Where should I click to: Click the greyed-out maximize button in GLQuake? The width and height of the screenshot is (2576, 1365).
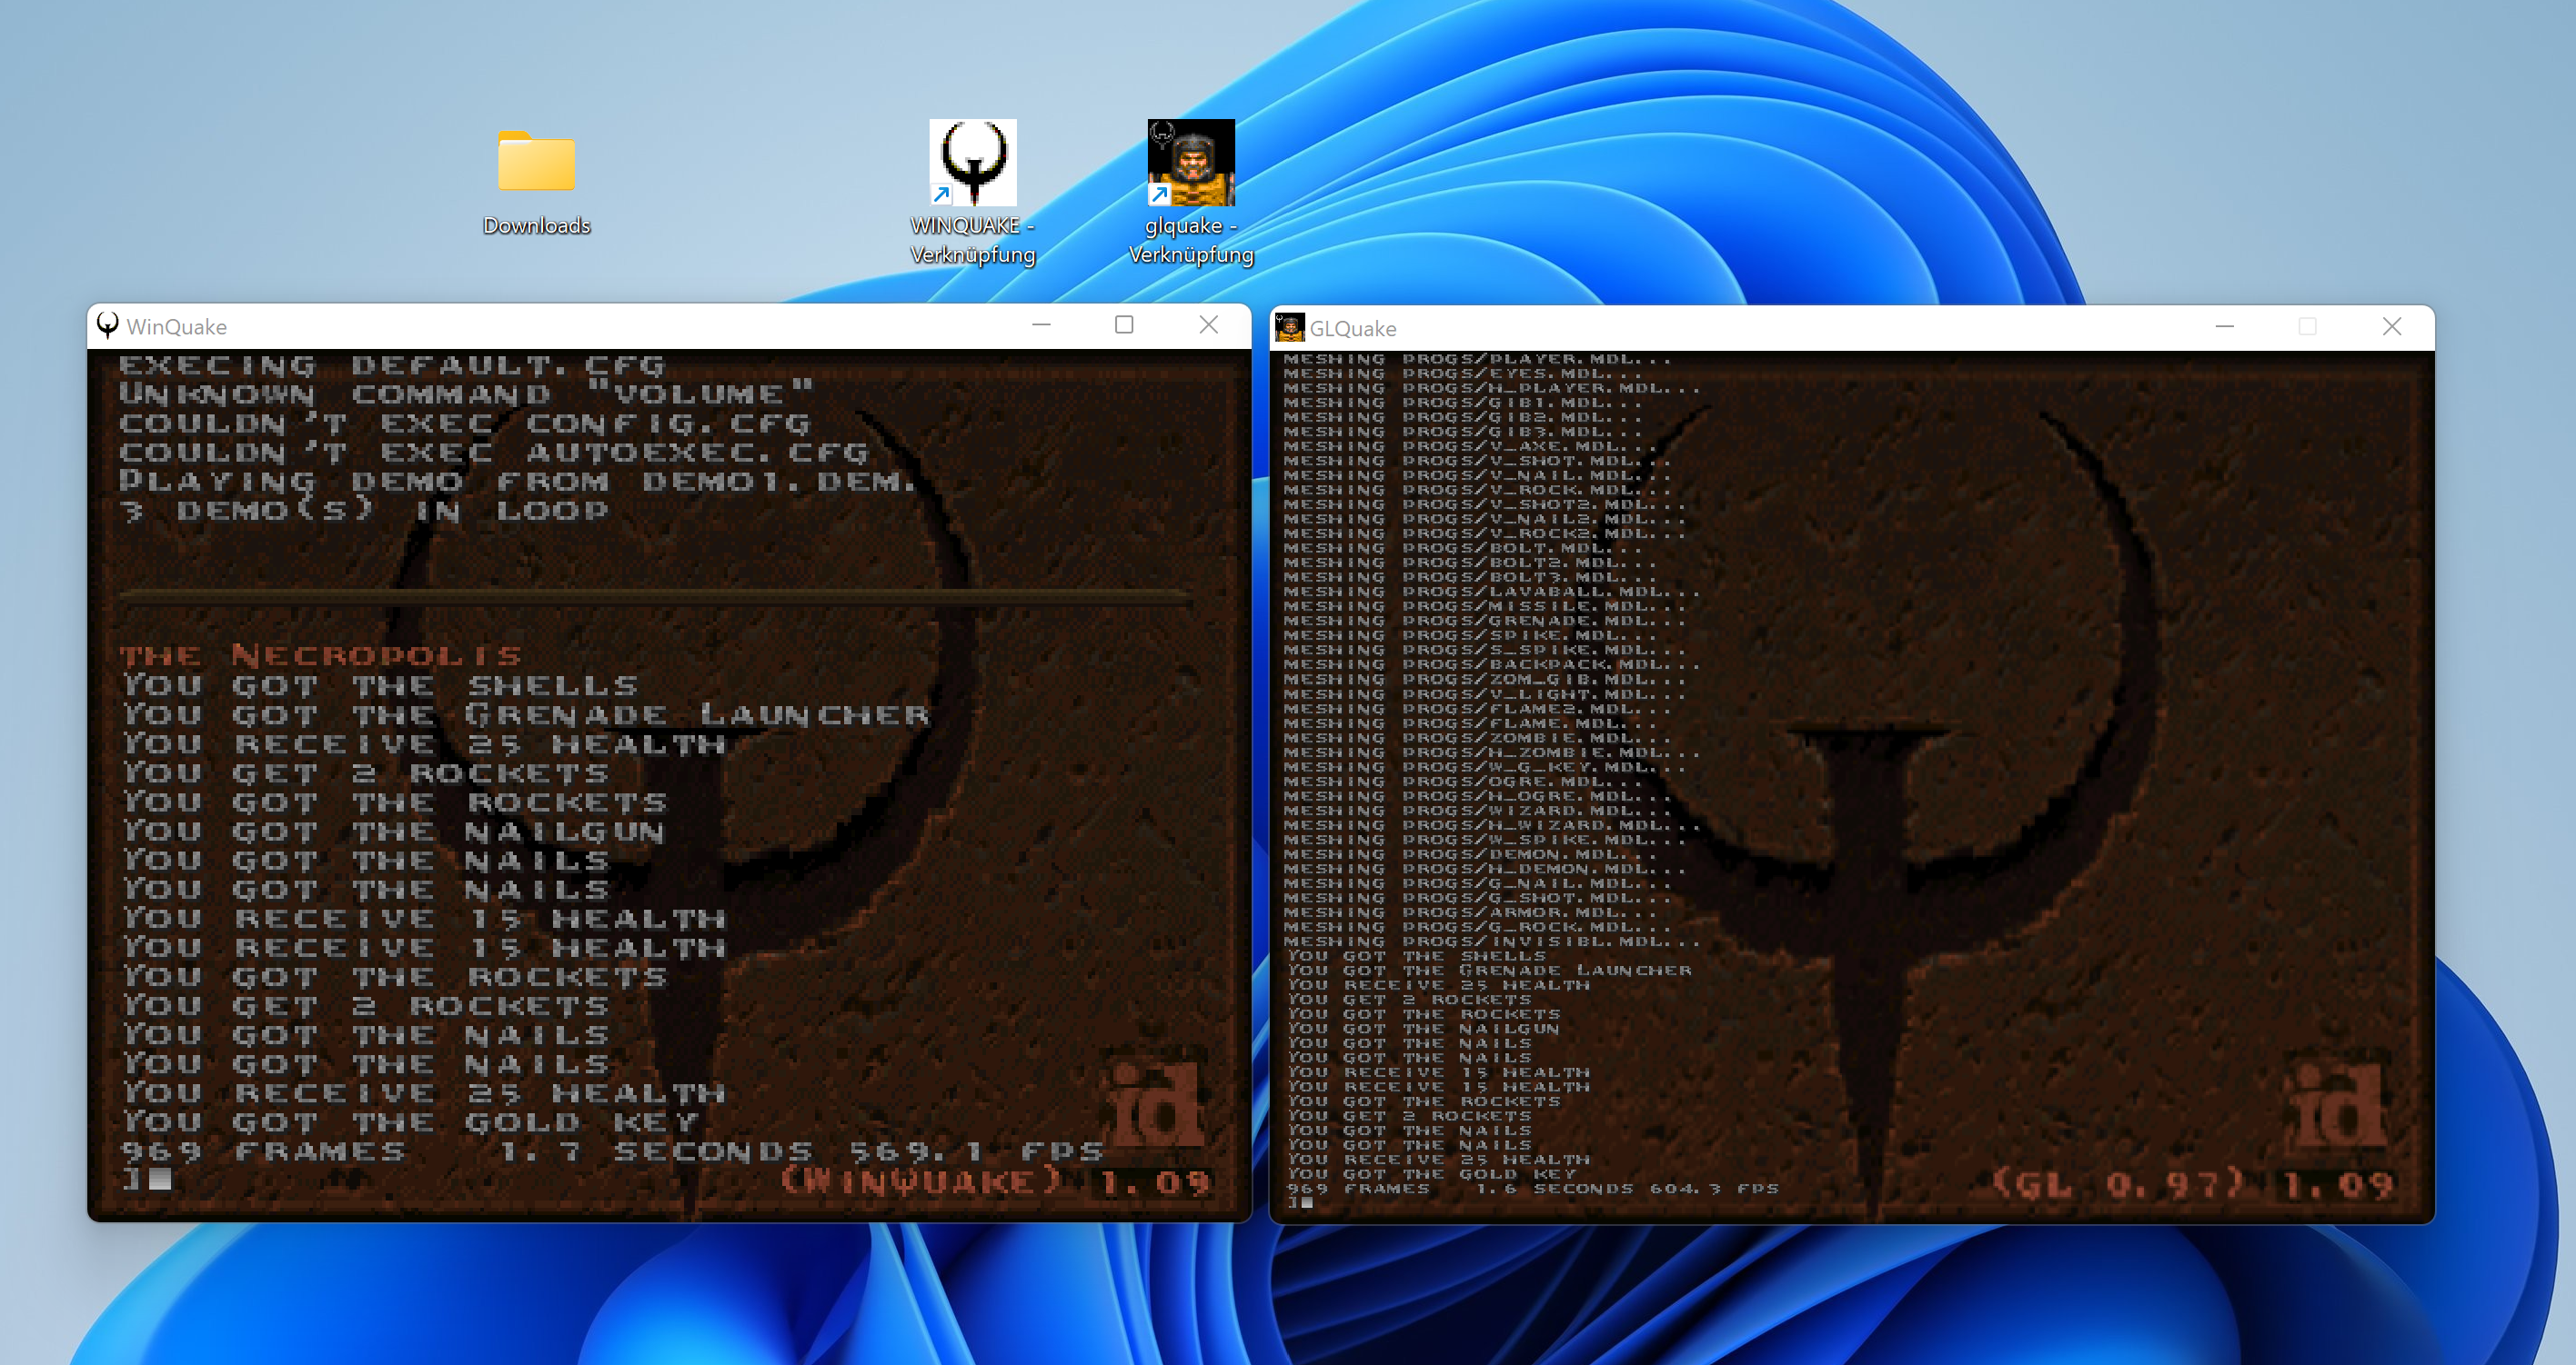(x=2307, y=327)
